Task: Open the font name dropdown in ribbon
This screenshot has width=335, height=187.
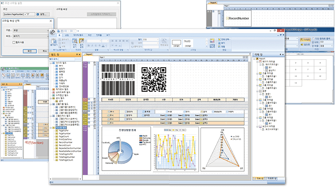Action: point(94,41)
